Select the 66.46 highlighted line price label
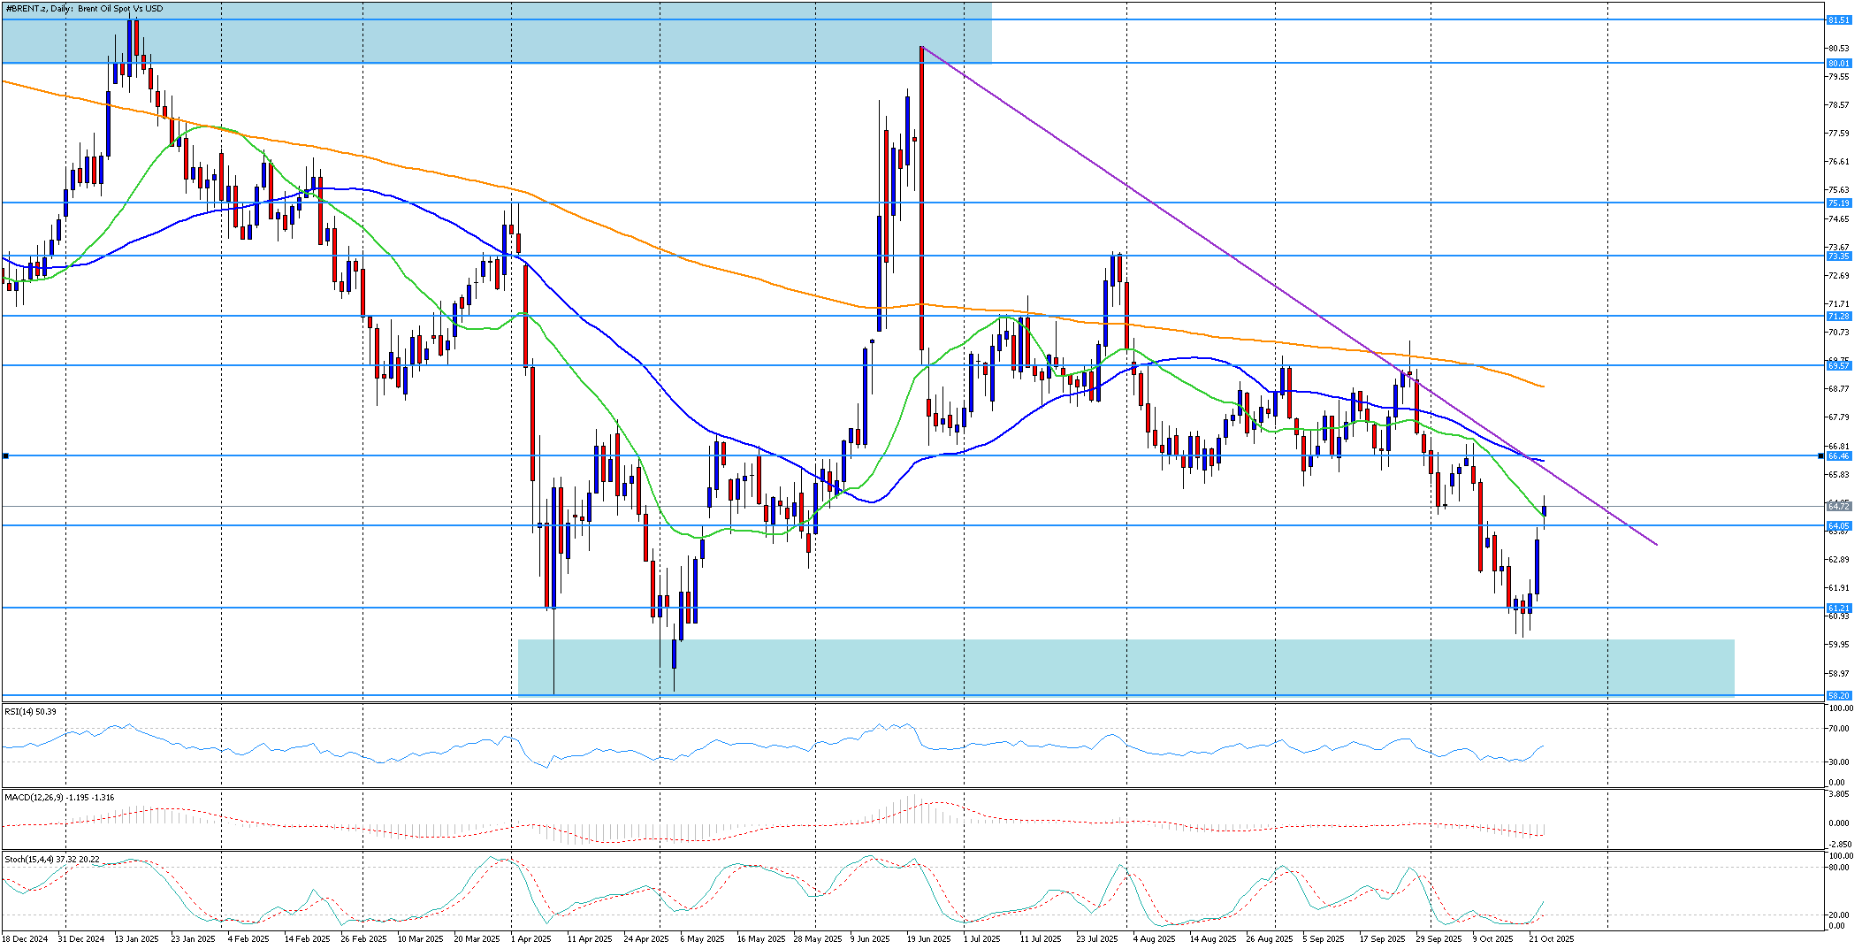The height and width of the screenshot is (949, 1862). pyautogui.click(x=1838, y=455)
